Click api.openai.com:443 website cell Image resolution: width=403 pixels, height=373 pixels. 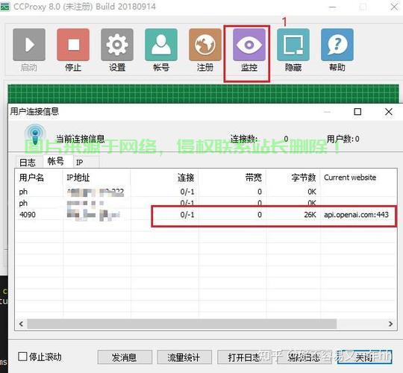[356, 215]
